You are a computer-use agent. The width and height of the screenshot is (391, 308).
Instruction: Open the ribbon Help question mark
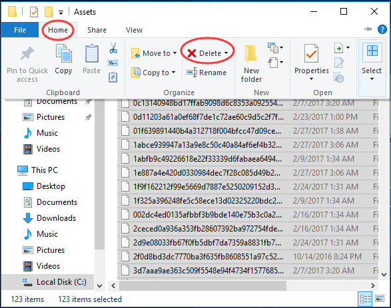(382, 29)
